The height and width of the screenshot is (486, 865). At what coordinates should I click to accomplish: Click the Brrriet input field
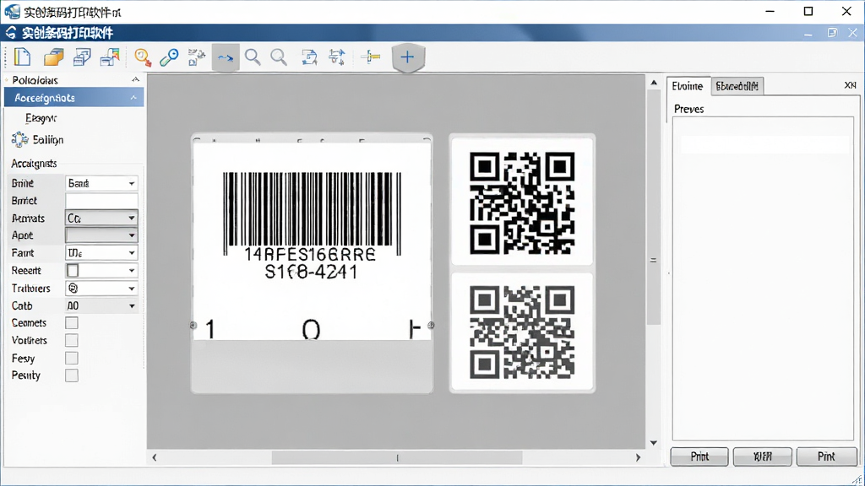tap(101, 201)
